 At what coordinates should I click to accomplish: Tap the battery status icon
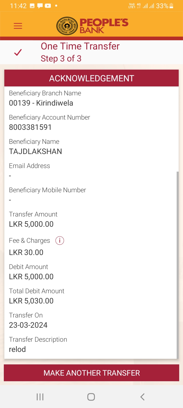click(x=171, y=6)
